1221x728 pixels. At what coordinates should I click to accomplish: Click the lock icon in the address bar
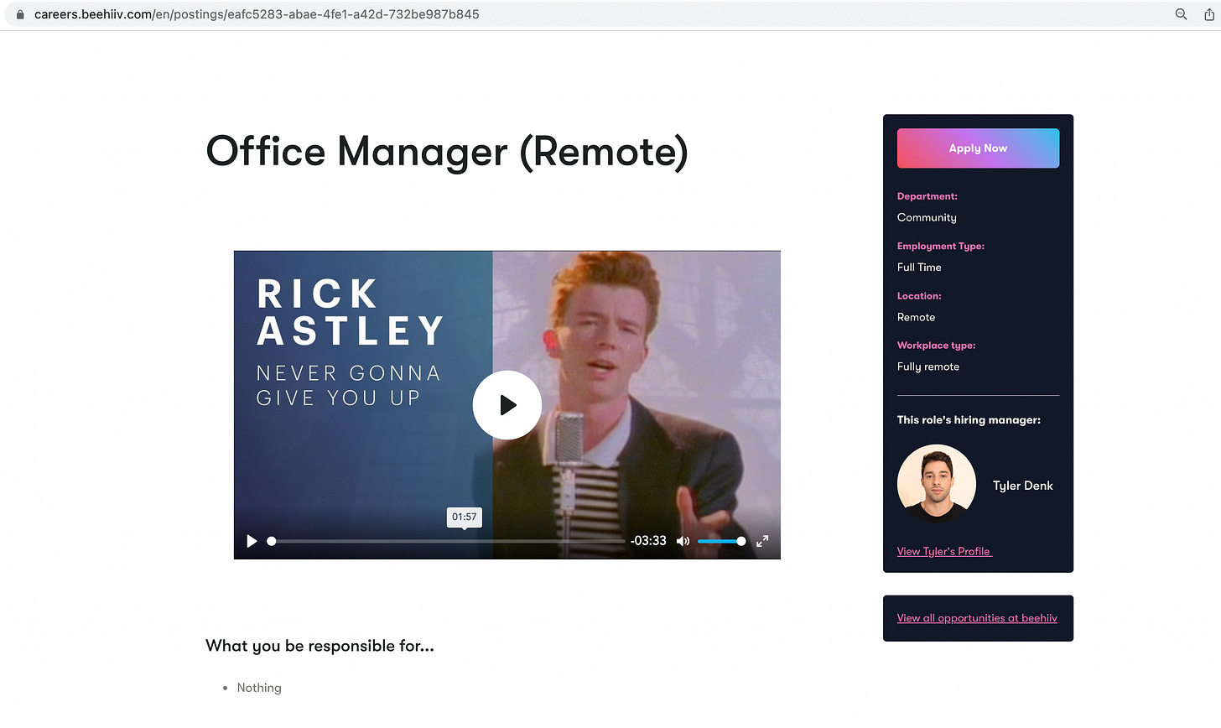(x=20, y=14)
